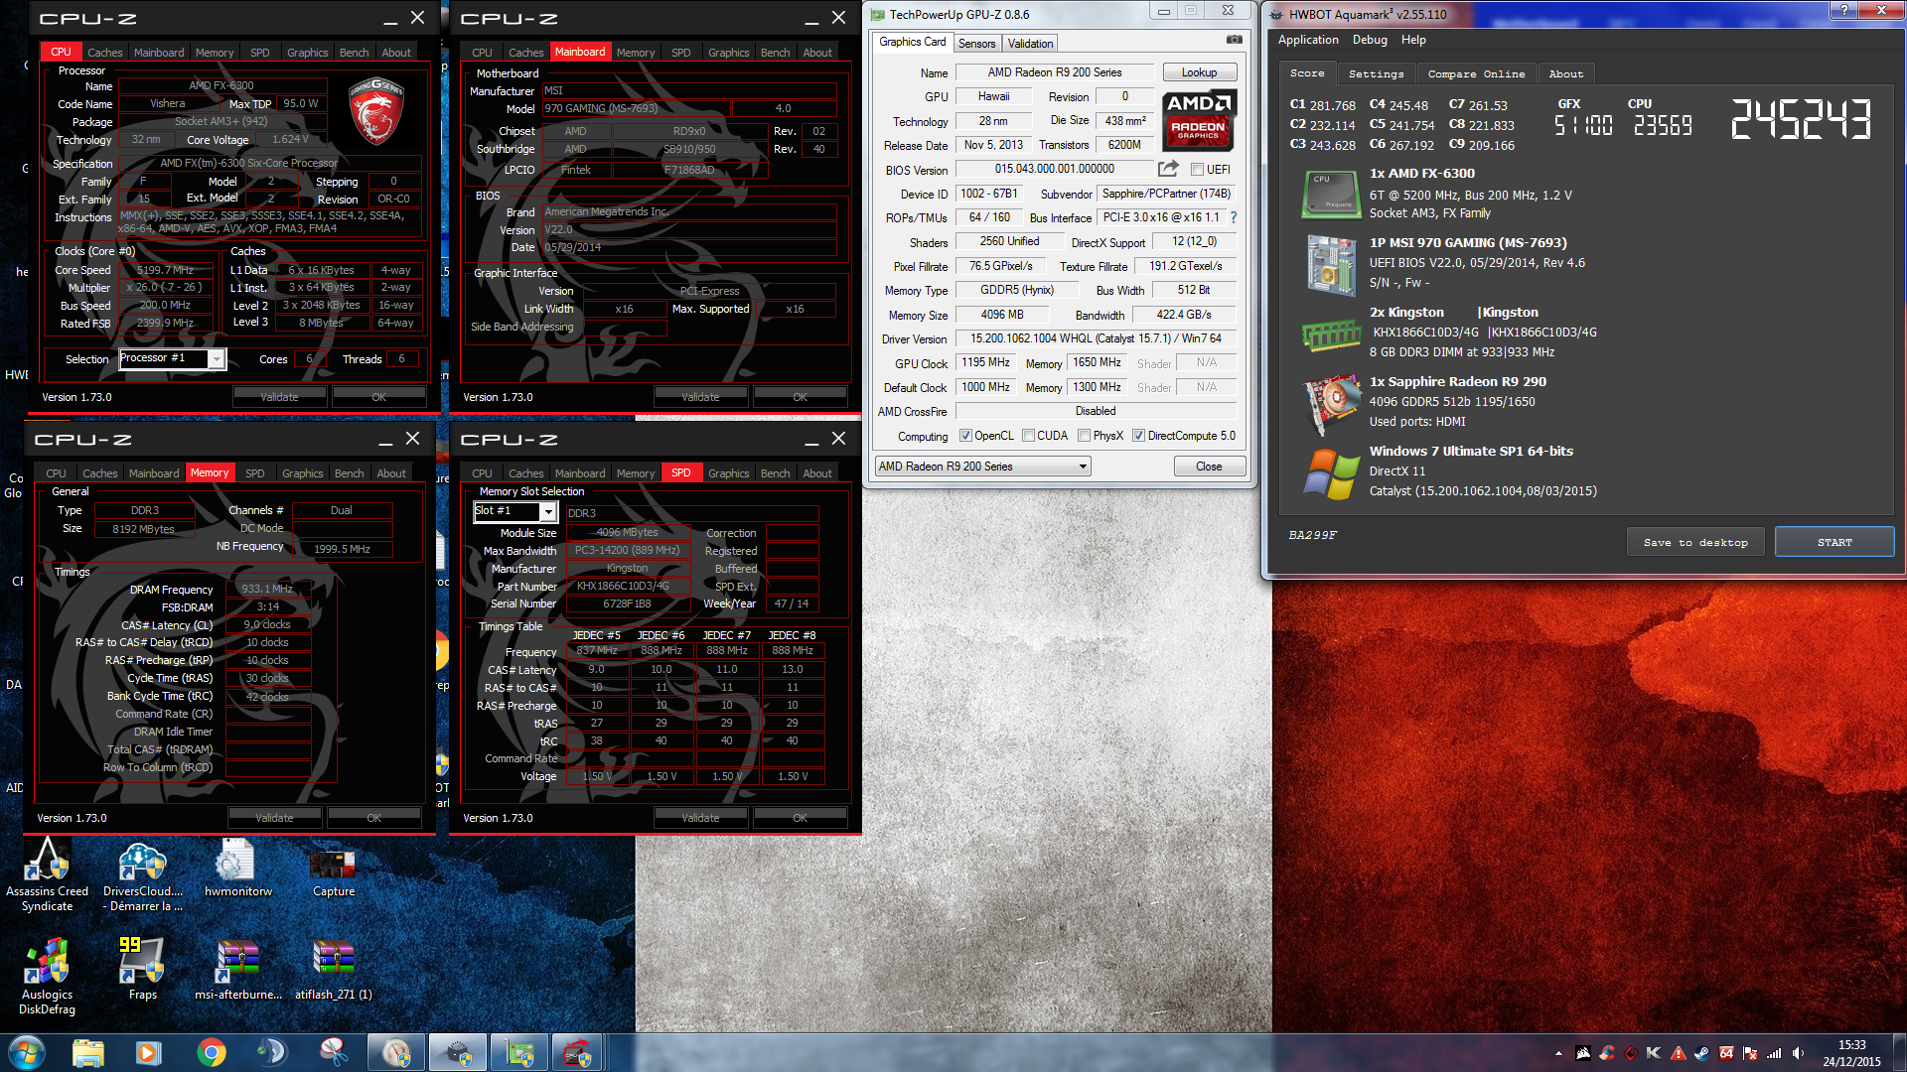1907x1072 pixels.
Task: Open the Application menu in Aquamark
Action: [x=1307, y=40]
